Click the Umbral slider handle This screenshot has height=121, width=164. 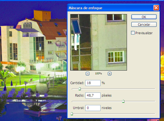point(72,114)
